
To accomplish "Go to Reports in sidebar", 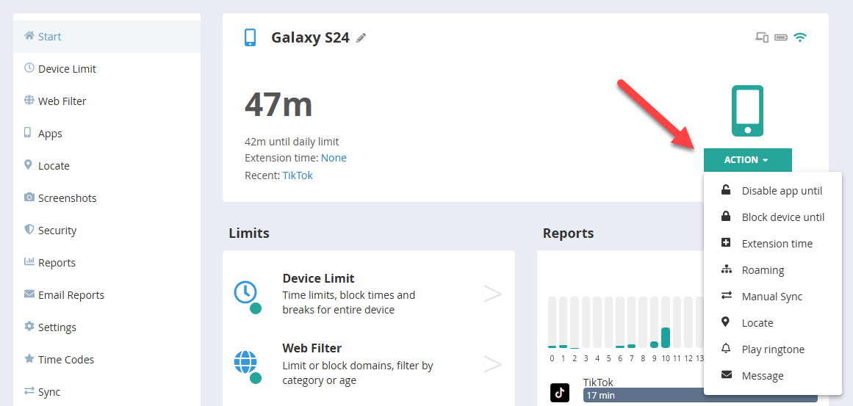I will point(107,263).
